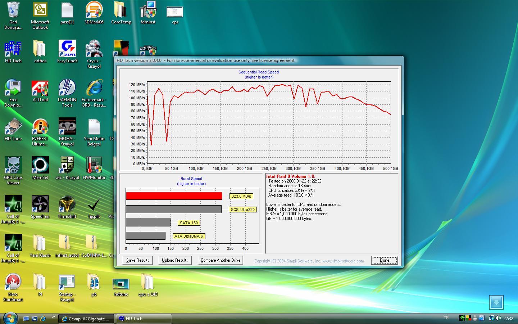Click the Done button in HD Tach
The height and width of the screenshot is (324, 518).
pyautogui.click(x=384, y=260)
